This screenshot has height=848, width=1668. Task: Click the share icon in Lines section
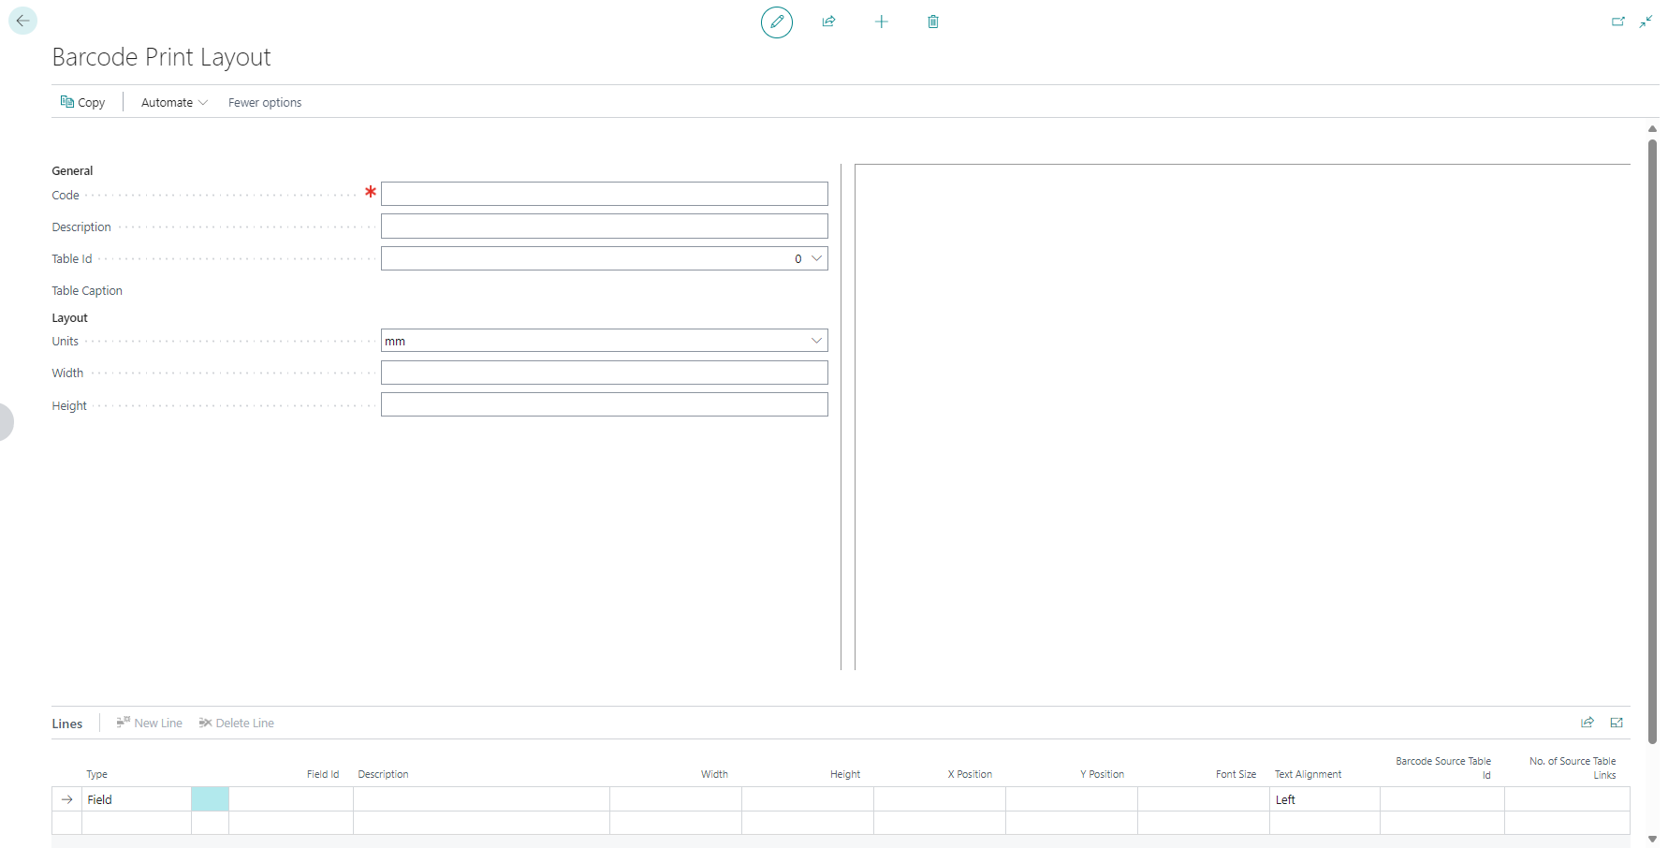[1588, 723]
